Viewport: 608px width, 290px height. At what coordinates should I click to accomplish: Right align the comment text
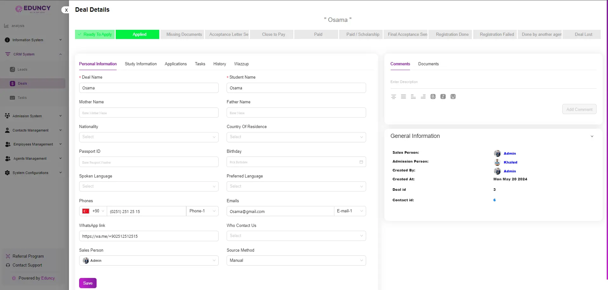(423, 97)
